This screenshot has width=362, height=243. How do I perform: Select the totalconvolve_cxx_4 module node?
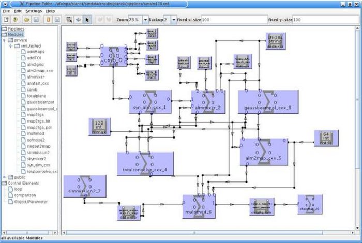145,163
